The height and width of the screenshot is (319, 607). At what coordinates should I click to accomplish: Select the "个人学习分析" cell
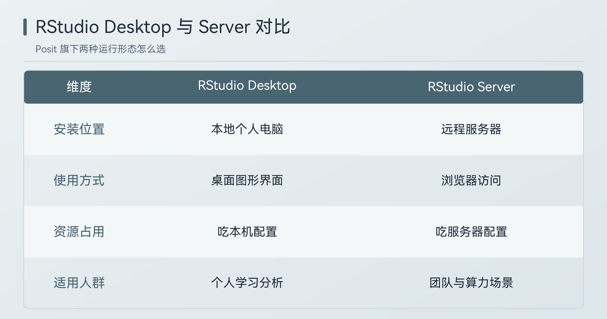click(247, 283)
